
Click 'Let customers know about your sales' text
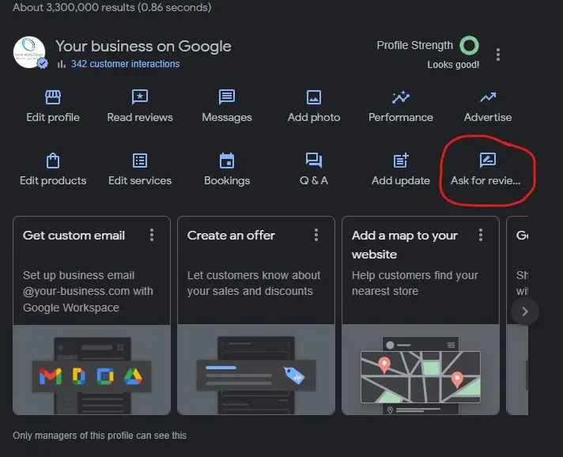point(254,283)
